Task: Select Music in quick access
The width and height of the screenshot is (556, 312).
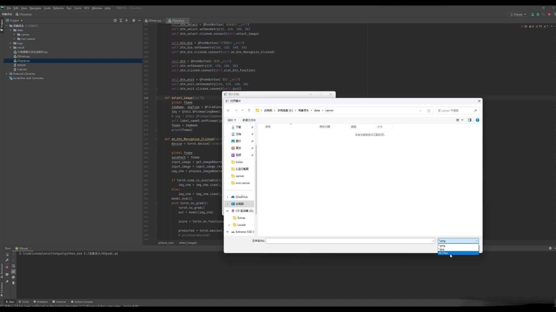Action: (x=238, y=148)
